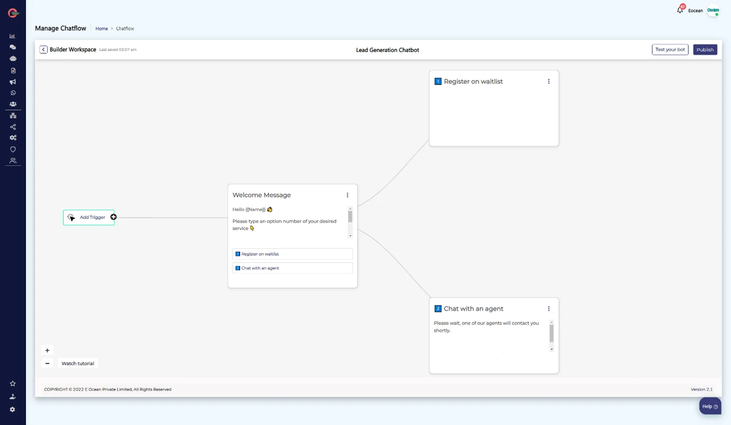Viewport: 731px width, 425px height.
Task: Click the Home breadcrumb link
Action: (x=101, y=29)
